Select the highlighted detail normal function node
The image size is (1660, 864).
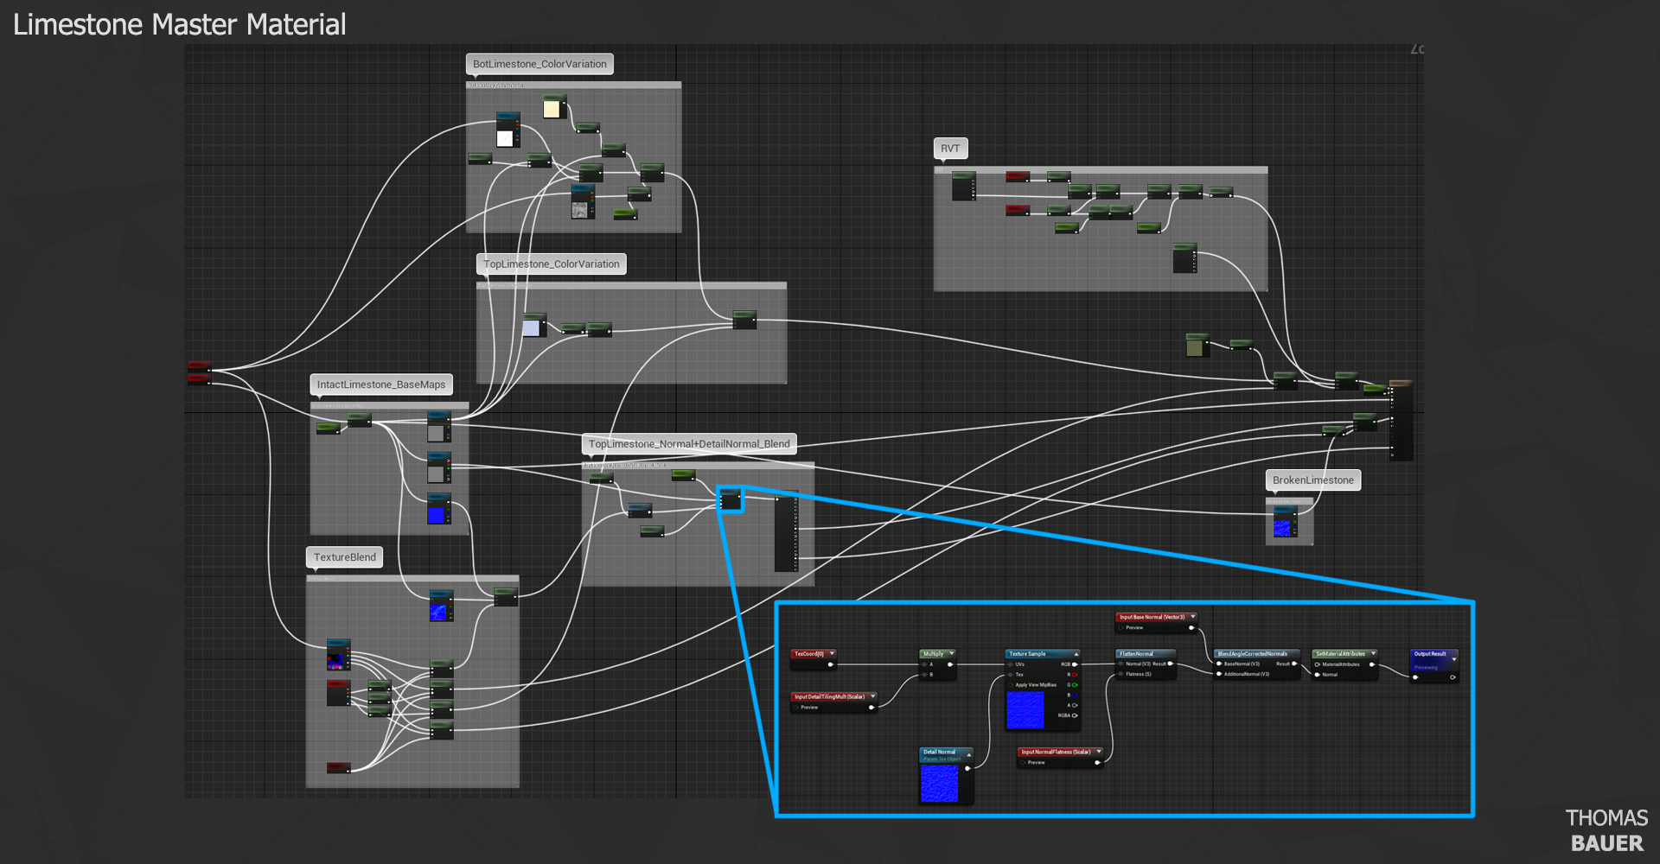click(x=731, y=499)
